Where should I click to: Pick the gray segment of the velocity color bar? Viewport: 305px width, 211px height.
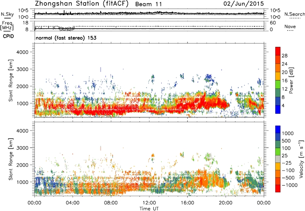pyautogui.click(x=278, y=159)
